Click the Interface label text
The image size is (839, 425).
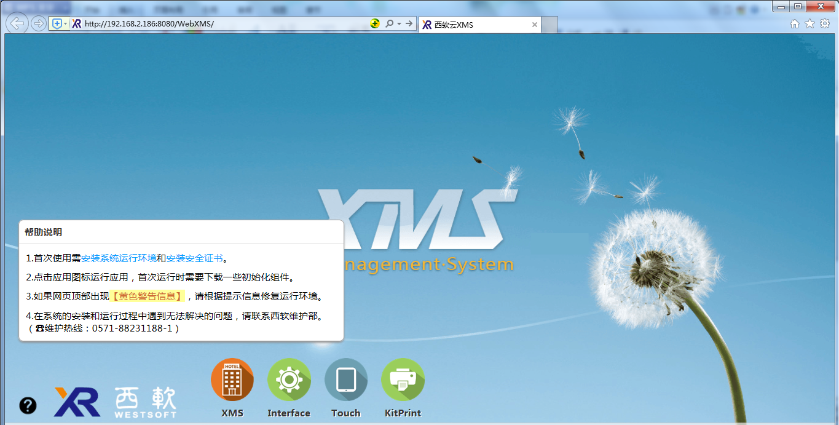(289, 413)
